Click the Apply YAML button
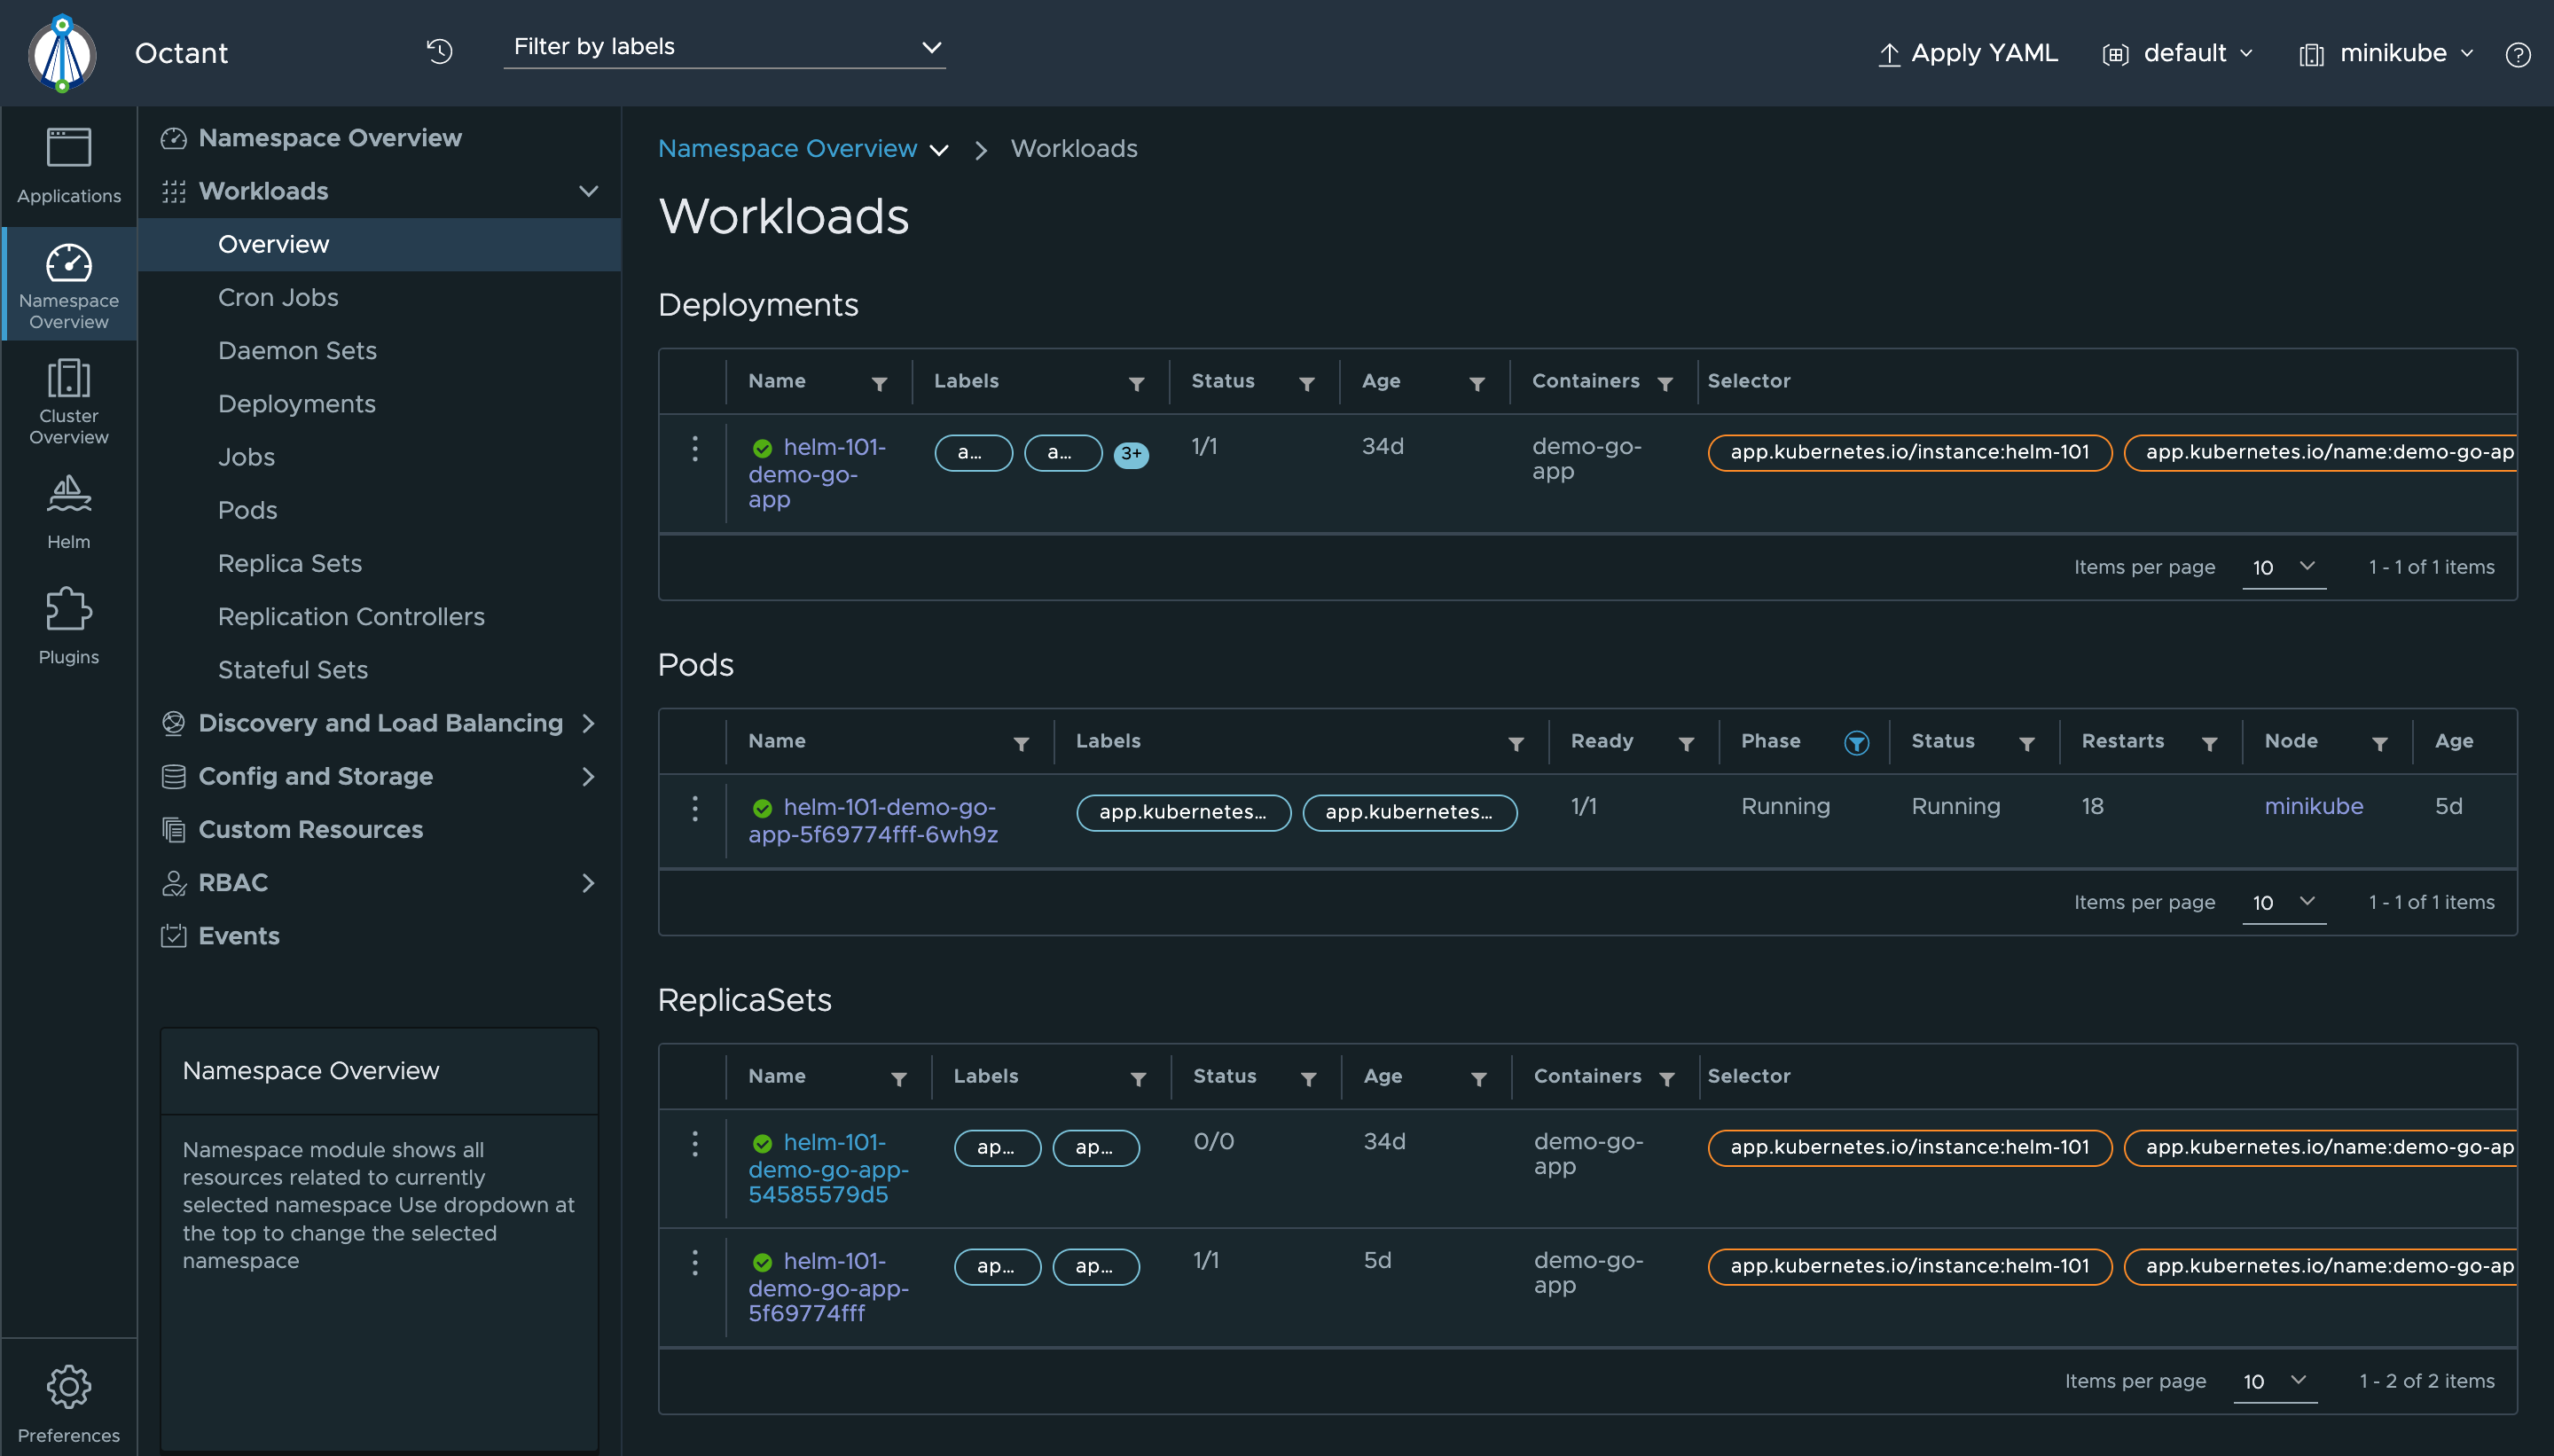Image resolution: width=2554 pixels, height=1456 pixels. (x=1966, y=53)
